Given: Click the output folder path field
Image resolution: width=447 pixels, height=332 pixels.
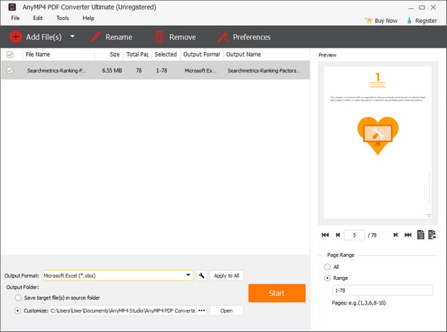Looking at the screenshot, I should click(x=123, y=310).
